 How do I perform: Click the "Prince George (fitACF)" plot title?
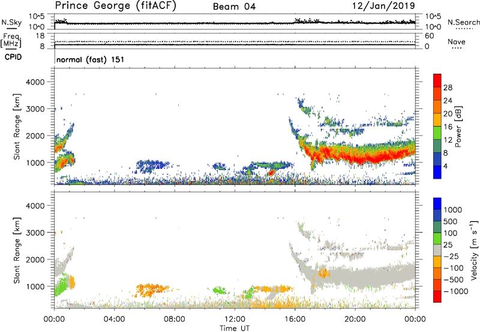115,5
